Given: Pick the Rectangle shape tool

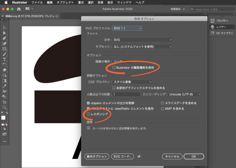Looking at the screenshot, I should coord(5,49).
